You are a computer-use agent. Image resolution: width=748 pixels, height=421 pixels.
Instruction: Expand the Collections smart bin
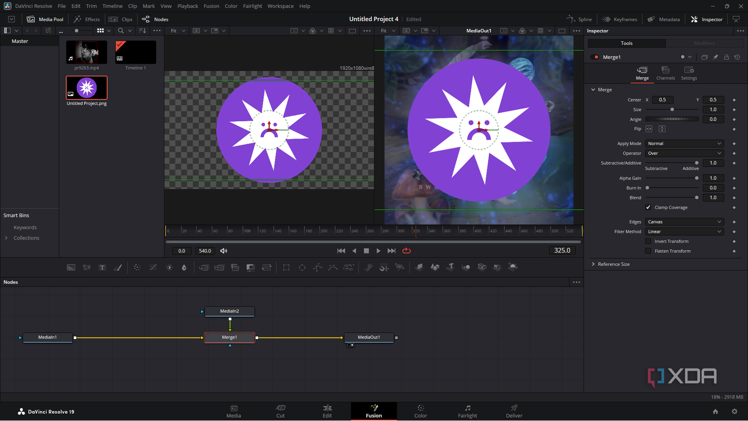tap(6, 238)
